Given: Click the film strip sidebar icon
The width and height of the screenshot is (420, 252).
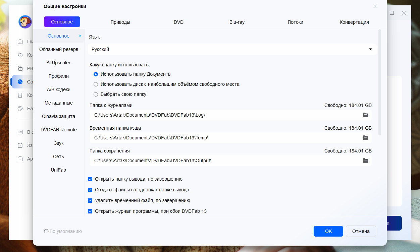Looking at the screenshot, I should coord(20,95).
